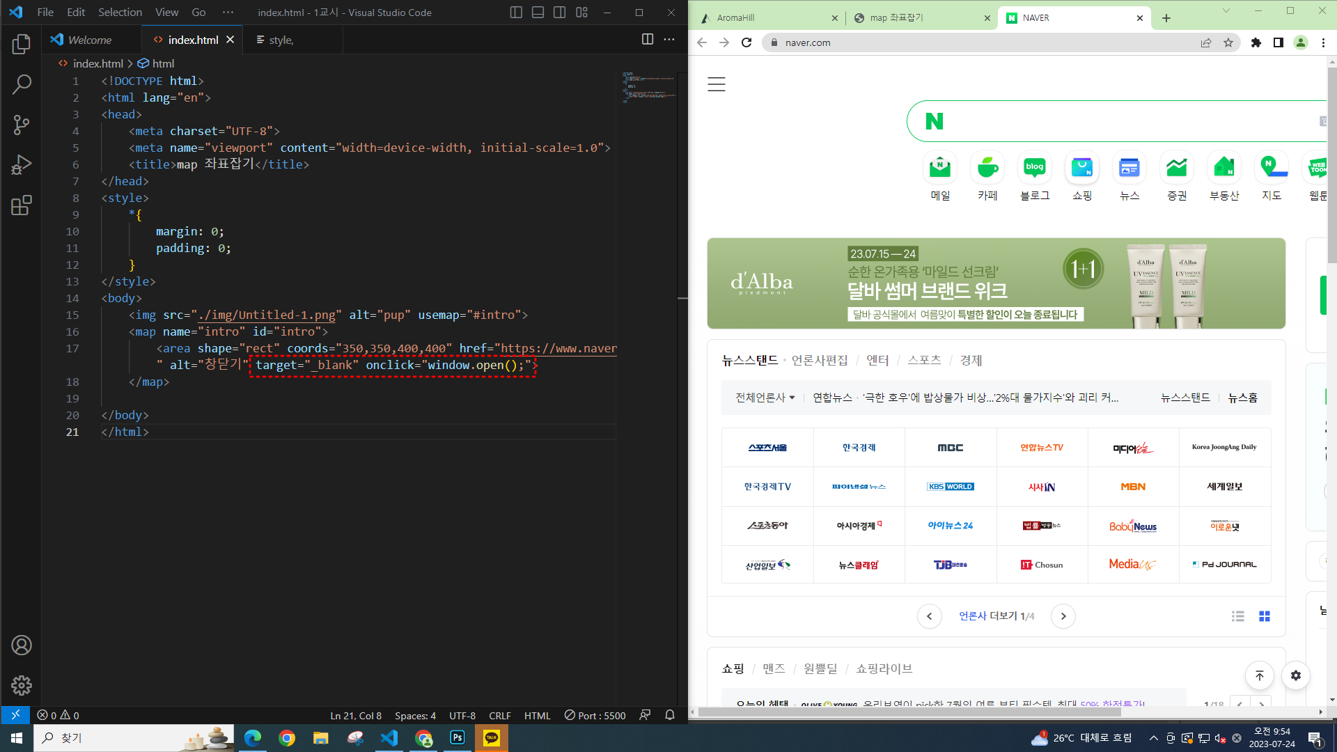Screen dimensions: 1337x752
Task: Show next page of 언론사 더보기
Action: pos(1063,616)
